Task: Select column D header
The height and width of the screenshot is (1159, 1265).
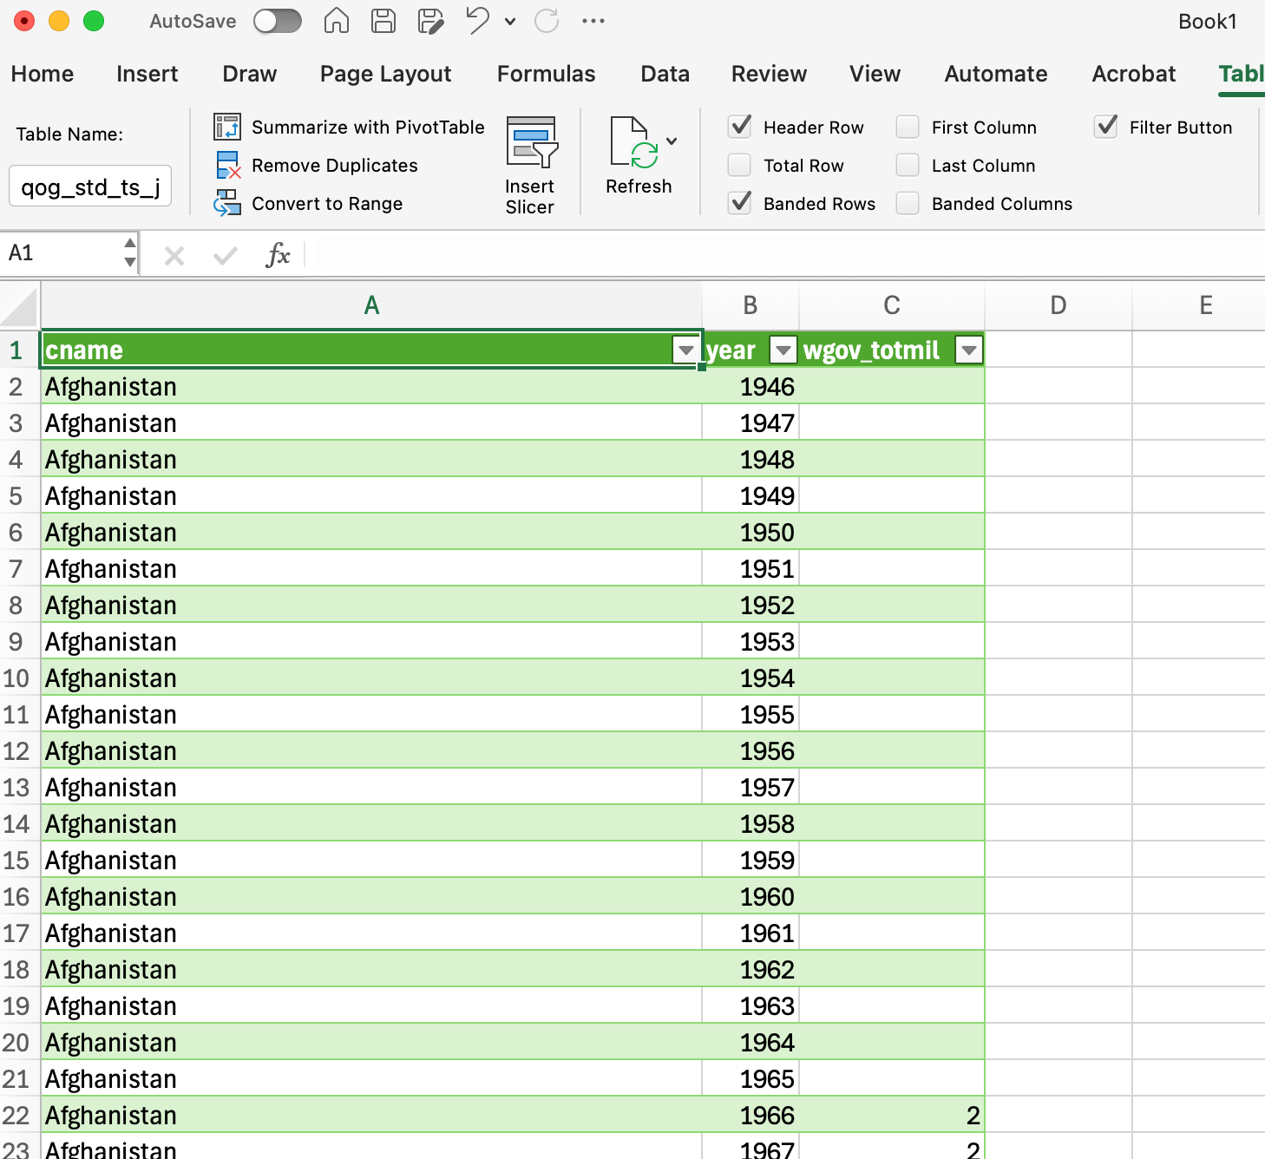Action: (1059, 305)
